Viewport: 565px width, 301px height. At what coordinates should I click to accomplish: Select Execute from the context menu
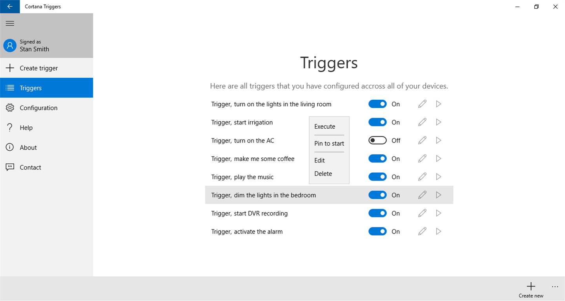(325, 127)
